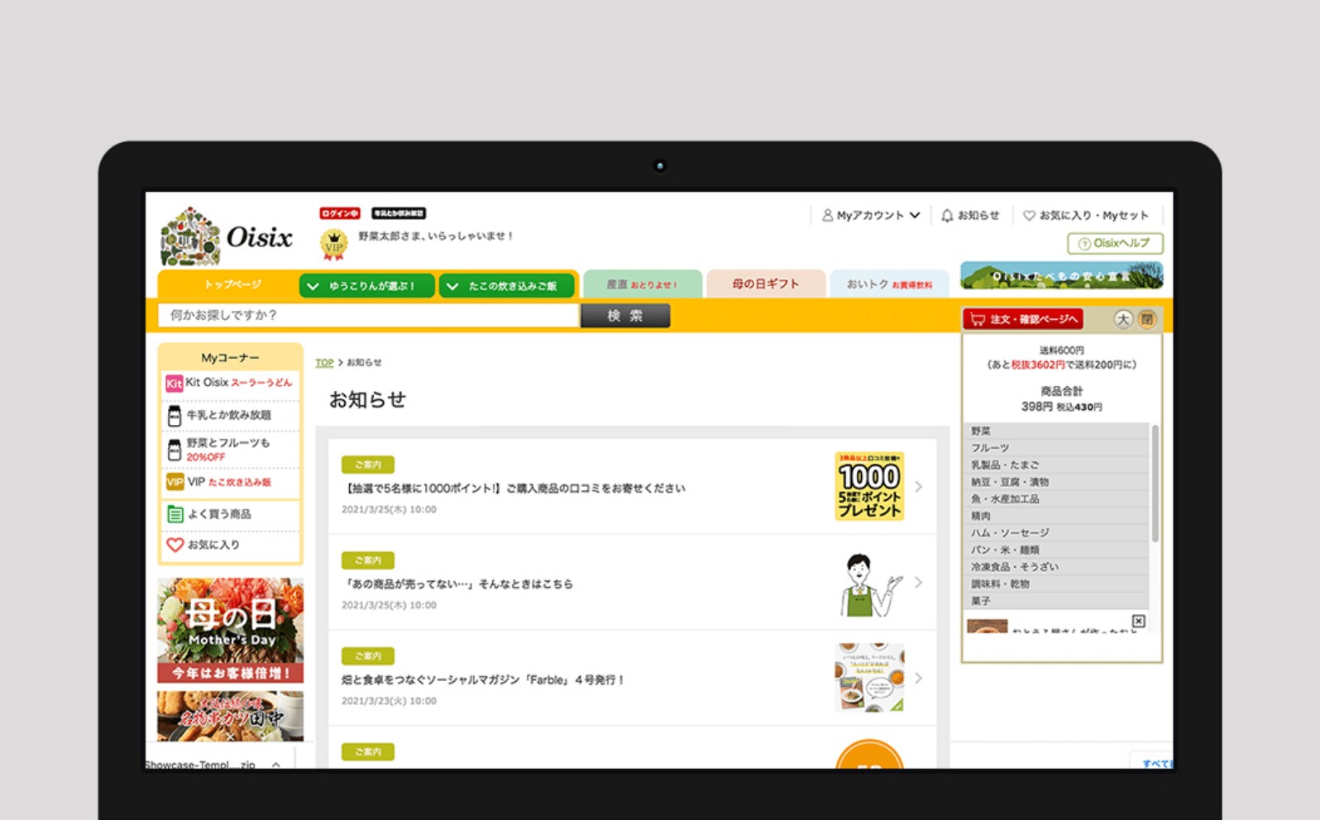The image size is (1320, 820).
Task: Click the お気に入り heart in Myコーナー
Action: tap(175, 545)
